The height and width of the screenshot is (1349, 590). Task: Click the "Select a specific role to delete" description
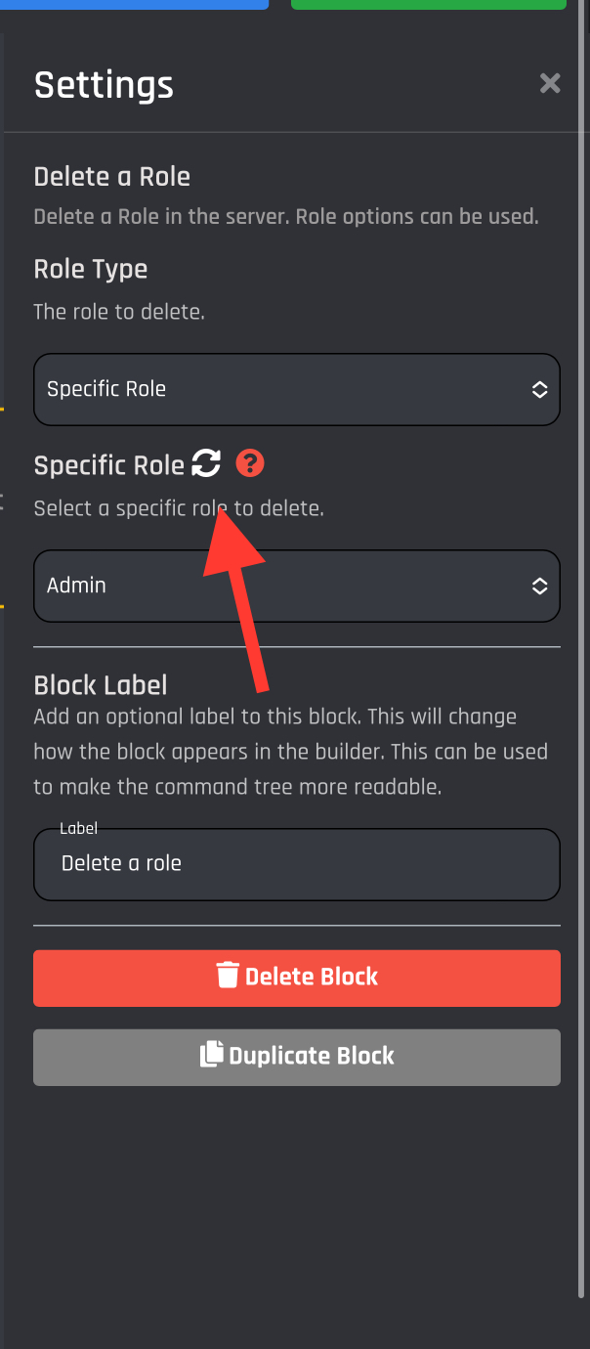coord(178,508)
